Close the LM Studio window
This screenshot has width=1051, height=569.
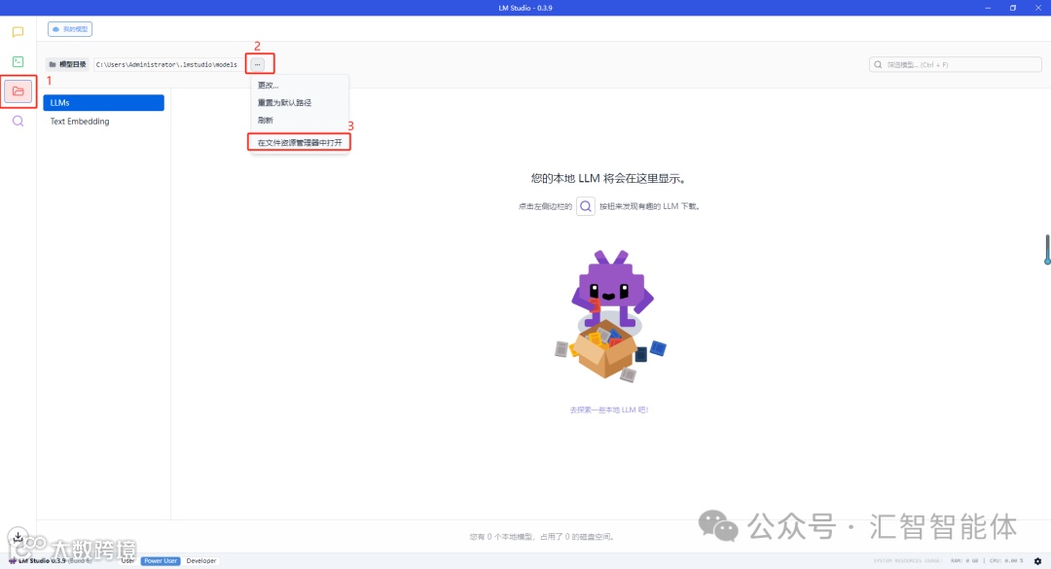[x=1038, y=8]
